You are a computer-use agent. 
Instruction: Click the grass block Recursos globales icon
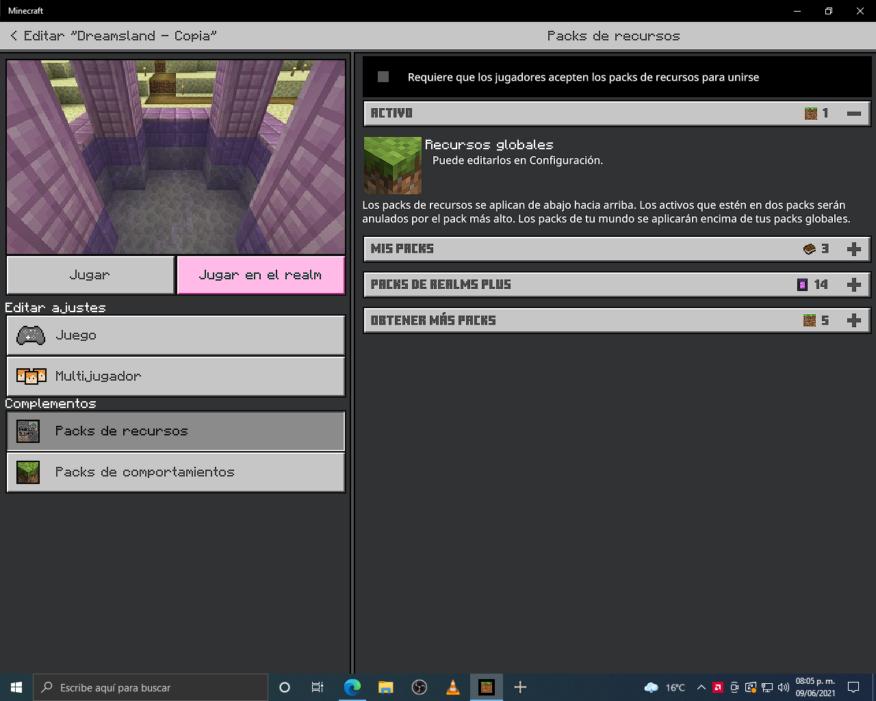click(x=392, y=166)
